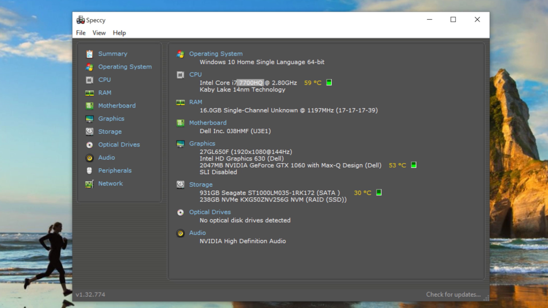Viewport: 548px width, 308px height.
Task: Show Storage details from sidebar
Action: point(110,132)
